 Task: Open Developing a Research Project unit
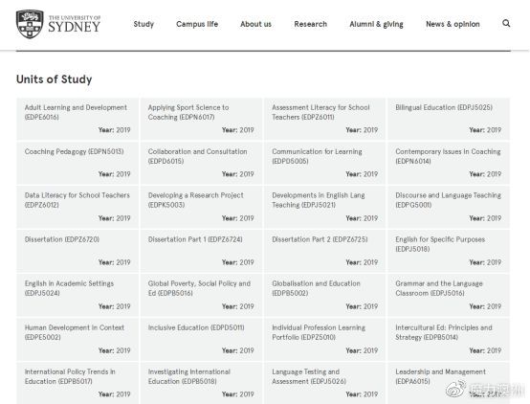[201, 207]
